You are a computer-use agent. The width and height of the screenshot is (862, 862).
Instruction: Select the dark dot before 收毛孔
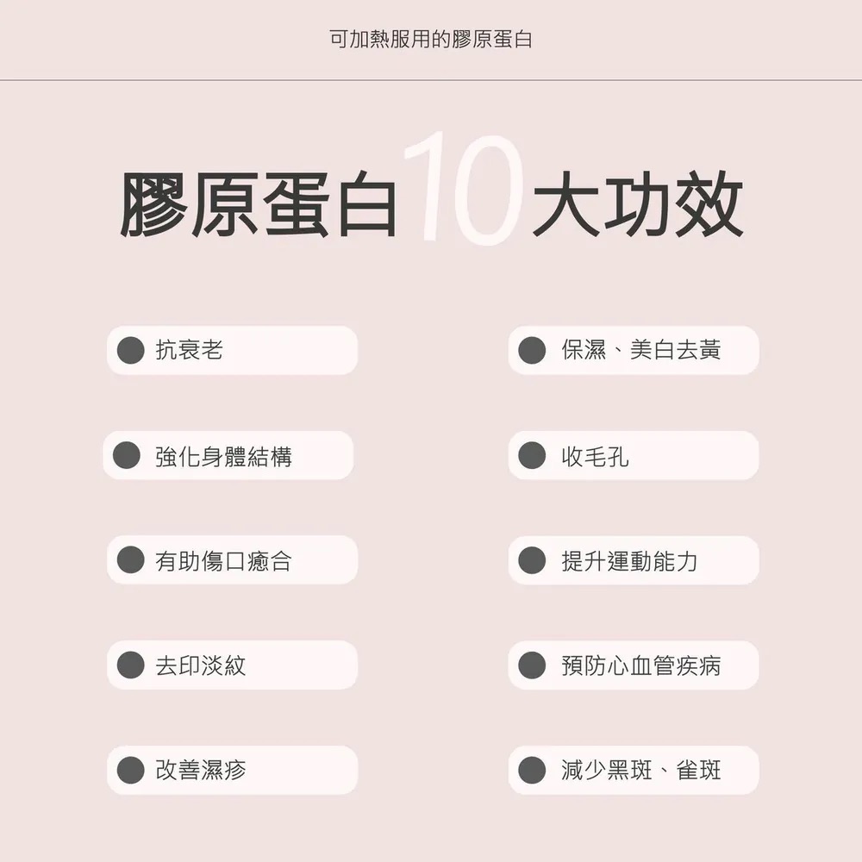(x=532, y=455)
